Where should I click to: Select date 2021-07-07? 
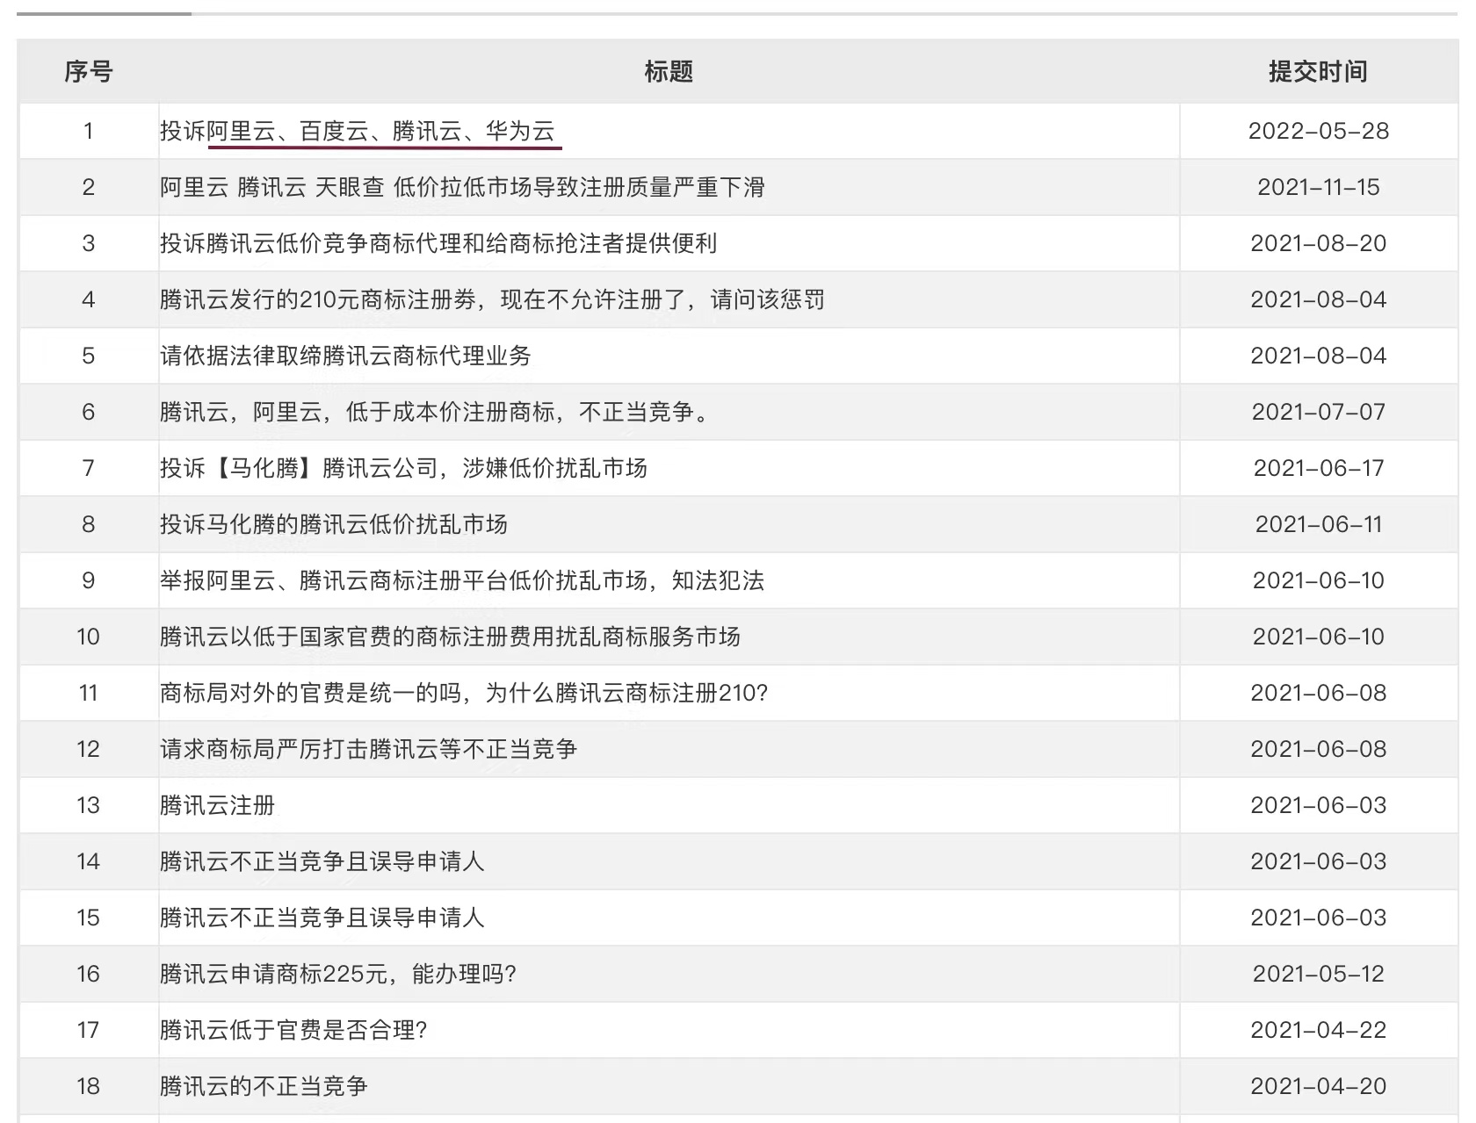[1319, 412]
